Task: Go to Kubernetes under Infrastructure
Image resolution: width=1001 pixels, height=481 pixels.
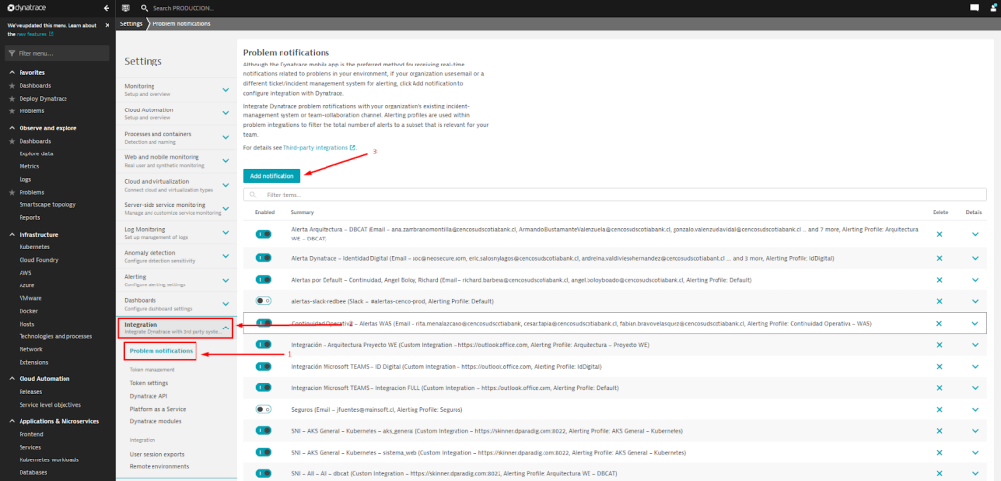Action: click(x=34, y=247)
